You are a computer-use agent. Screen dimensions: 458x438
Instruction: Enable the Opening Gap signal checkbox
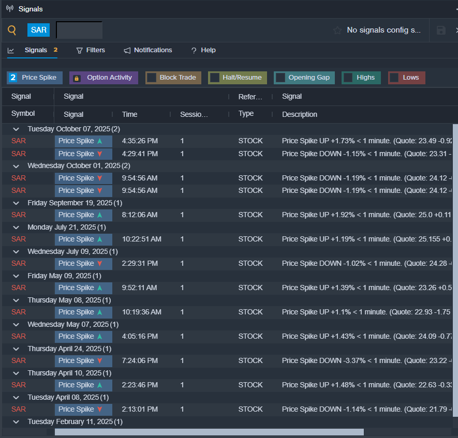[x=280, y=78]
